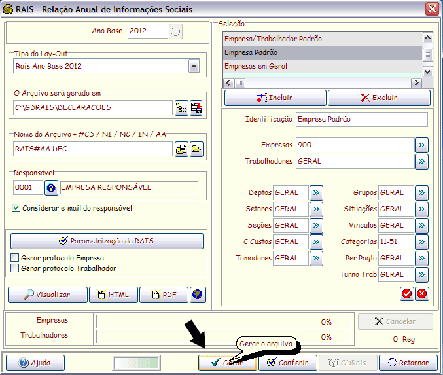This screenshot has width=443, height=375.
Task: Click the refresh icon beside Ano Base
Action: coord(175,31)
